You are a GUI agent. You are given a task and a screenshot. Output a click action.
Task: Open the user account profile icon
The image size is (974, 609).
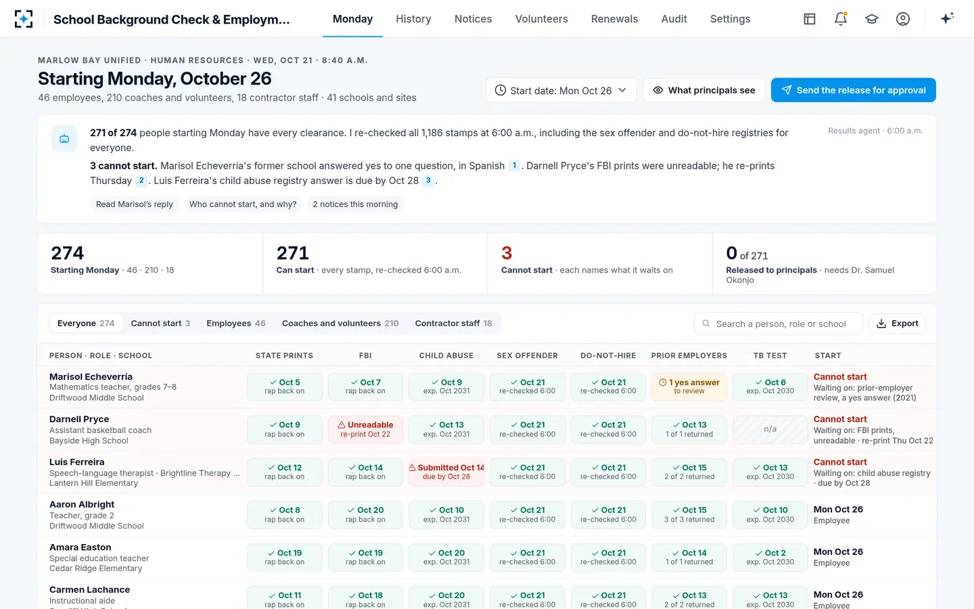pos(903,19)
